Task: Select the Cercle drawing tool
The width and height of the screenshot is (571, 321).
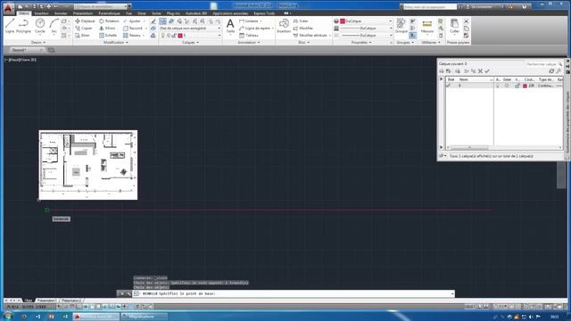Action: pos(39,26)
